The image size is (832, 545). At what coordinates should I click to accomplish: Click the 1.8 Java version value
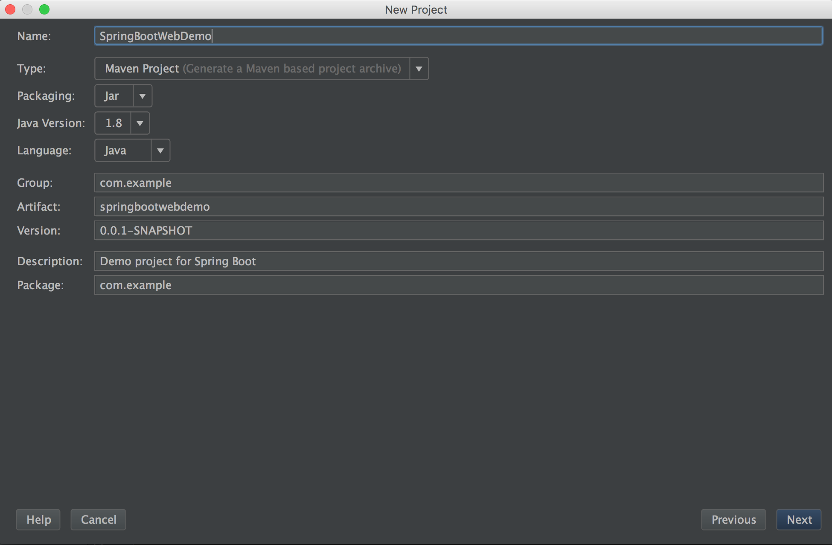113,123
